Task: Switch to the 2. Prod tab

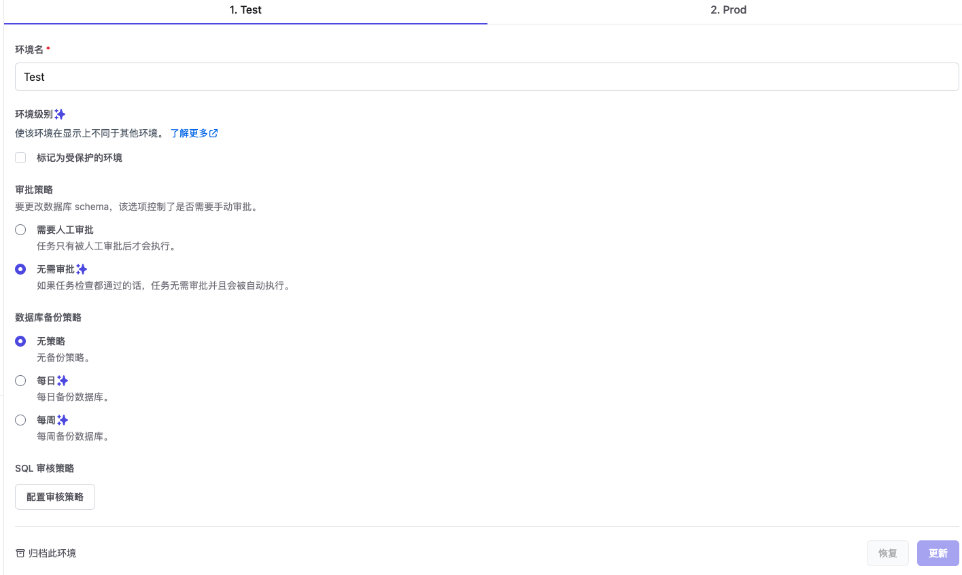Action: pyautogui.click(x=728, y=10)
